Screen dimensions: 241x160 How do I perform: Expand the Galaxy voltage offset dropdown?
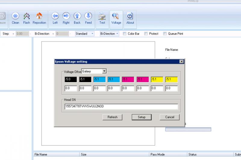click(104, 71)
